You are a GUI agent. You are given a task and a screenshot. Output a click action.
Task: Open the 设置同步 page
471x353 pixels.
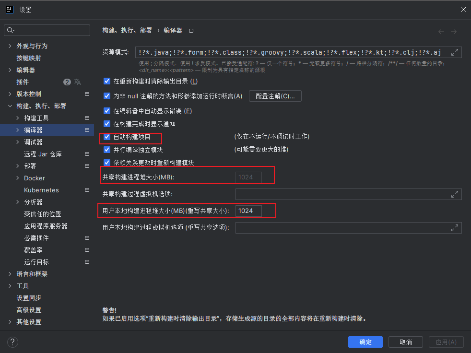click(x=29, y=298)
